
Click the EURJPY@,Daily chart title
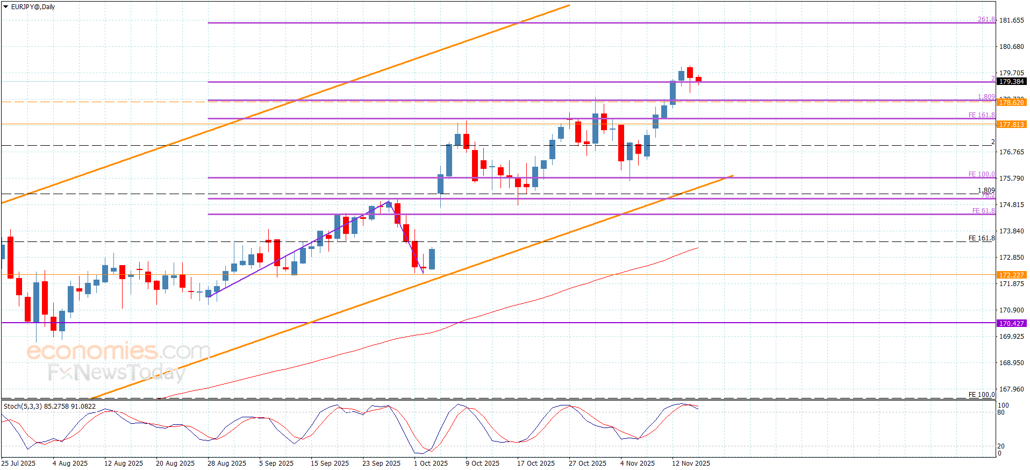(x=33, y=7)
